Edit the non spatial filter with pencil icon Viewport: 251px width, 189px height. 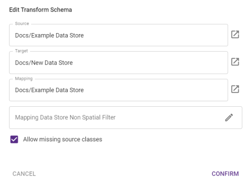tap(229, 117)
